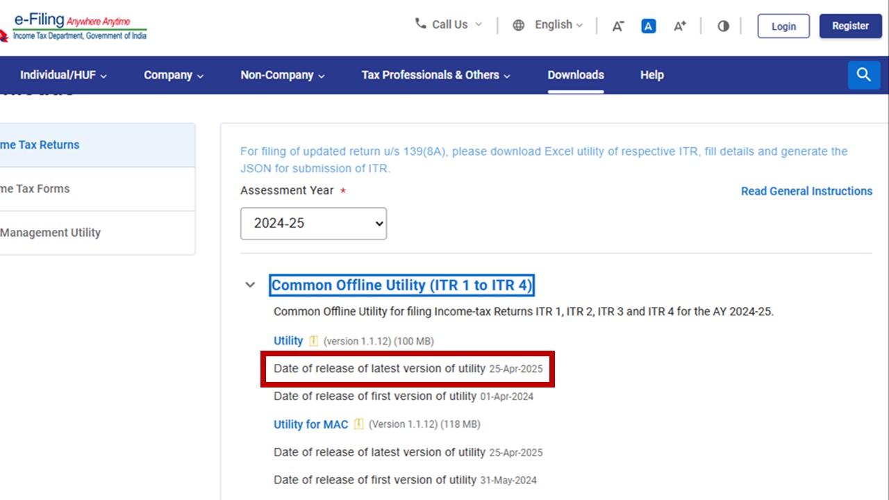Click the Register button

851,26
